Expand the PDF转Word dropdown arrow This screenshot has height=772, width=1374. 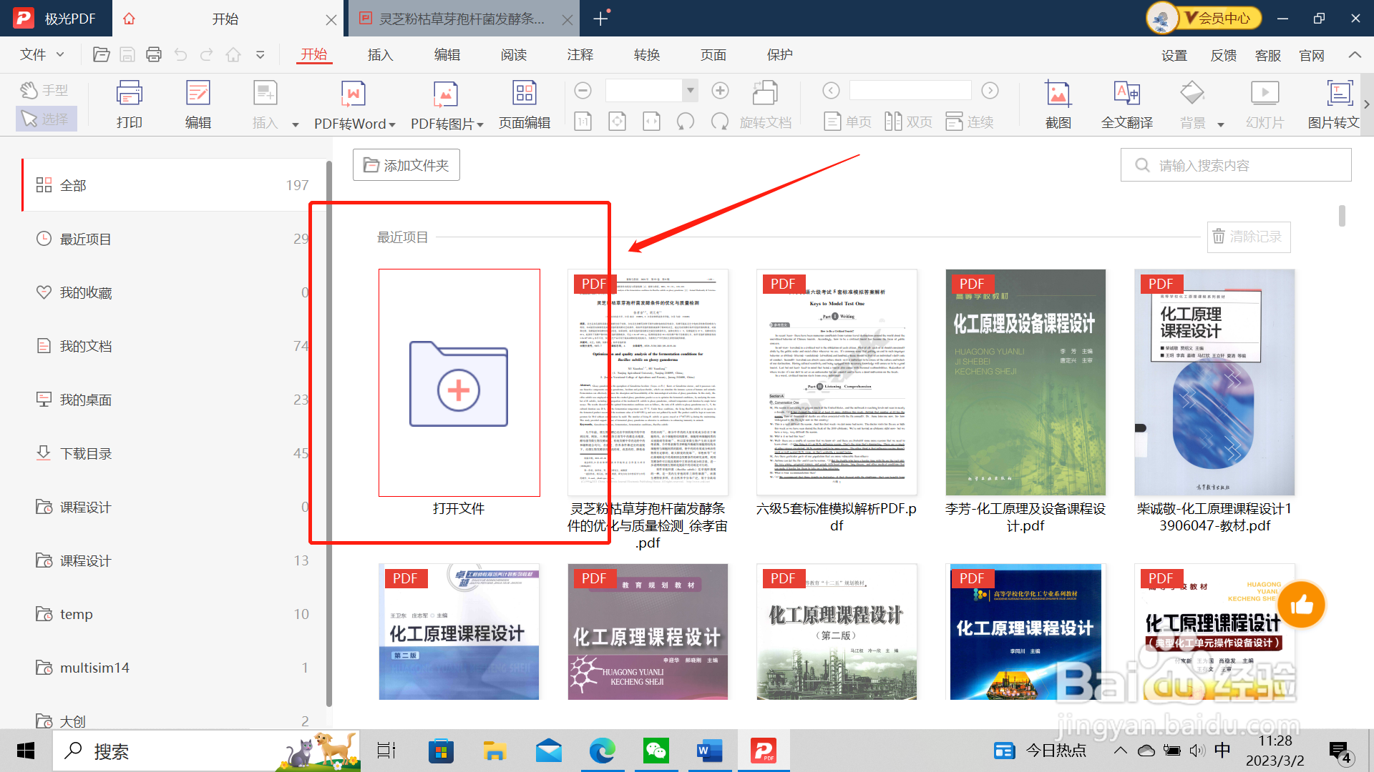[x=393, y=123]
